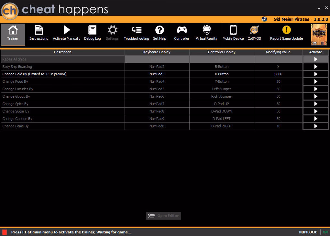The width and height of the screenshot is (330, 236).
Task: Select the NumPad0 hotkey cell
Action: coord(157,126)
